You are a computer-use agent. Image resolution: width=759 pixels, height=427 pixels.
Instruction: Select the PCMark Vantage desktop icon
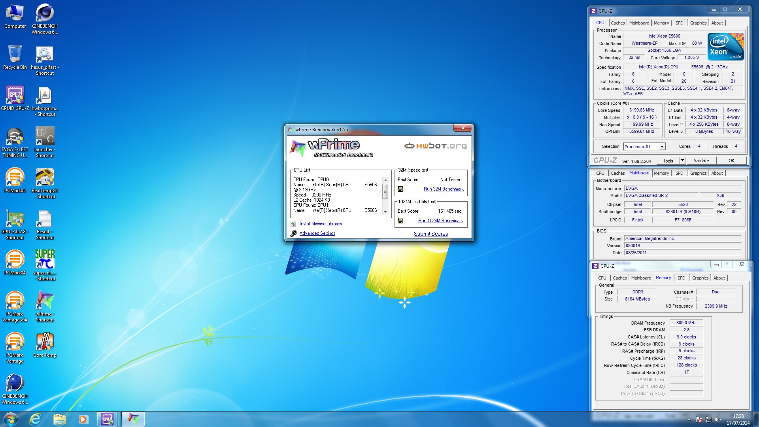tap(15, 348)
